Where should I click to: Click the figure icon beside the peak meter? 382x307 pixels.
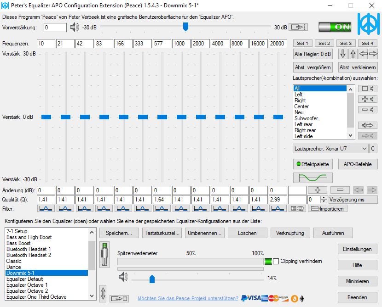point(105,255)
